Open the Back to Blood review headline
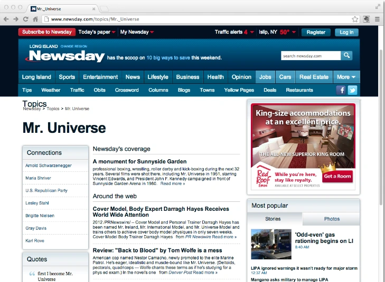The image size is (385, 282). 157,250
